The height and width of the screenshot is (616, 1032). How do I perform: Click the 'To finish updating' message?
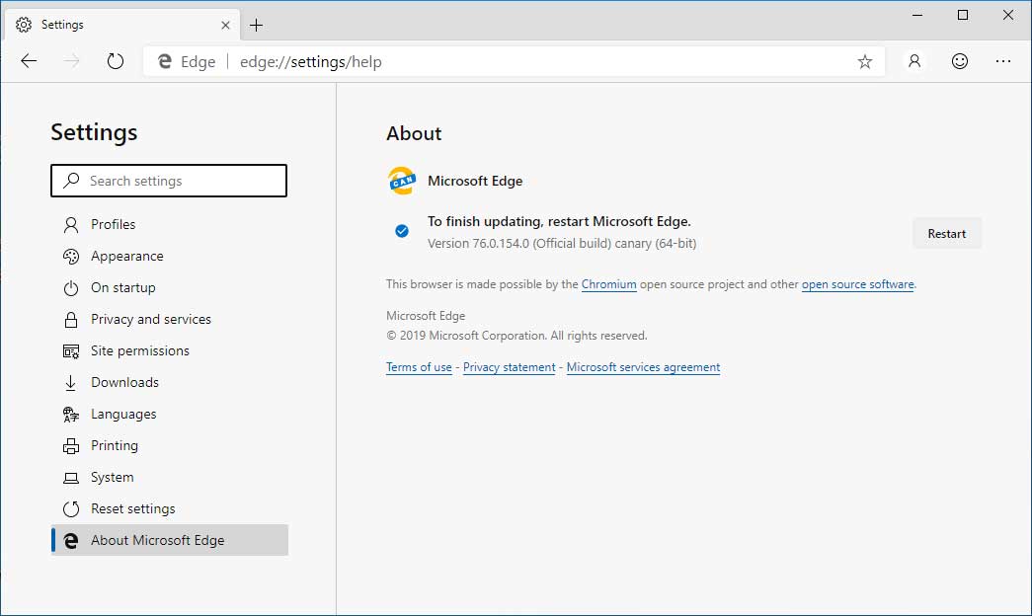(x=559, y=222)
